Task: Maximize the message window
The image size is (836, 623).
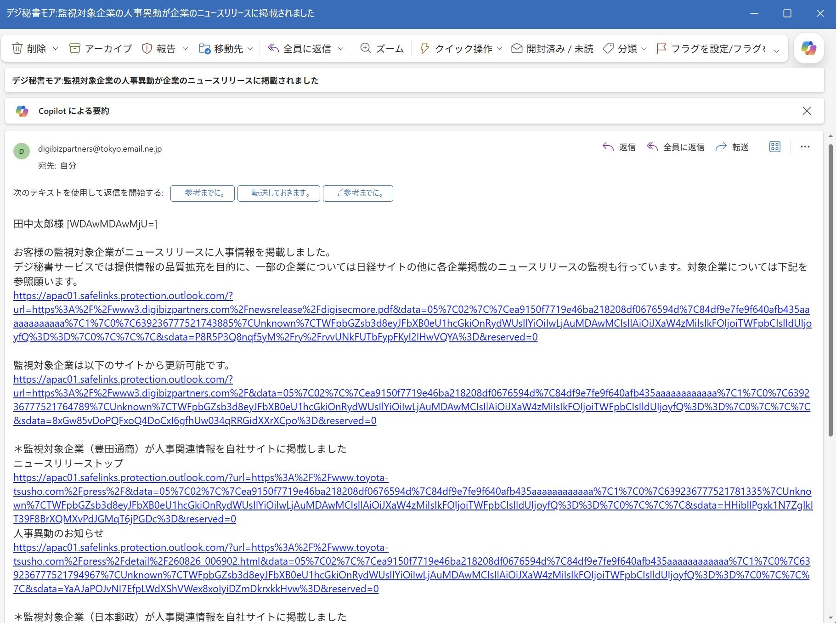Action: (787, 13)
